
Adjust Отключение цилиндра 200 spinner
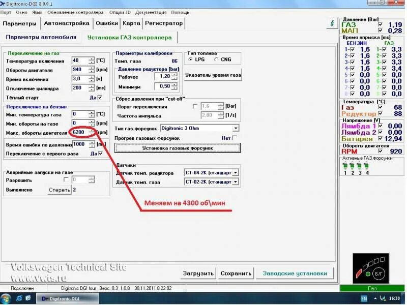tap(91, 88)
